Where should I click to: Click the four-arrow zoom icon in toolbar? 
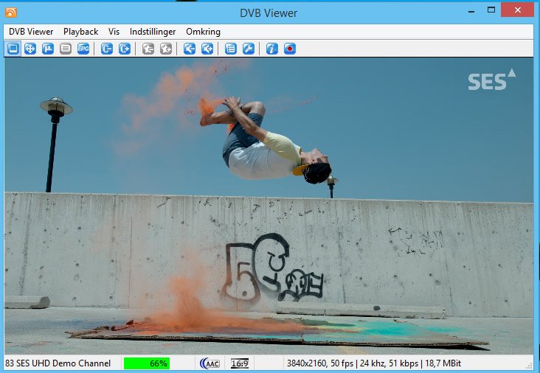[30, 49]
